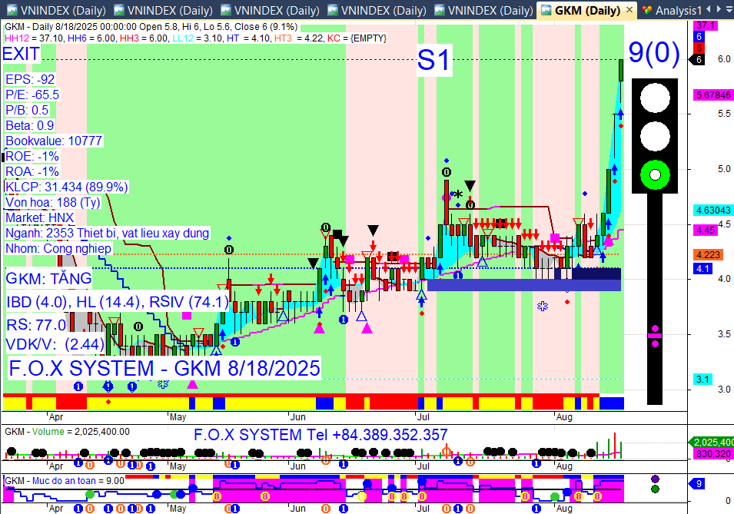
Task: Click the 'GKM - Volume = 2,025,400.00' pane title
Action: [67, 432]
